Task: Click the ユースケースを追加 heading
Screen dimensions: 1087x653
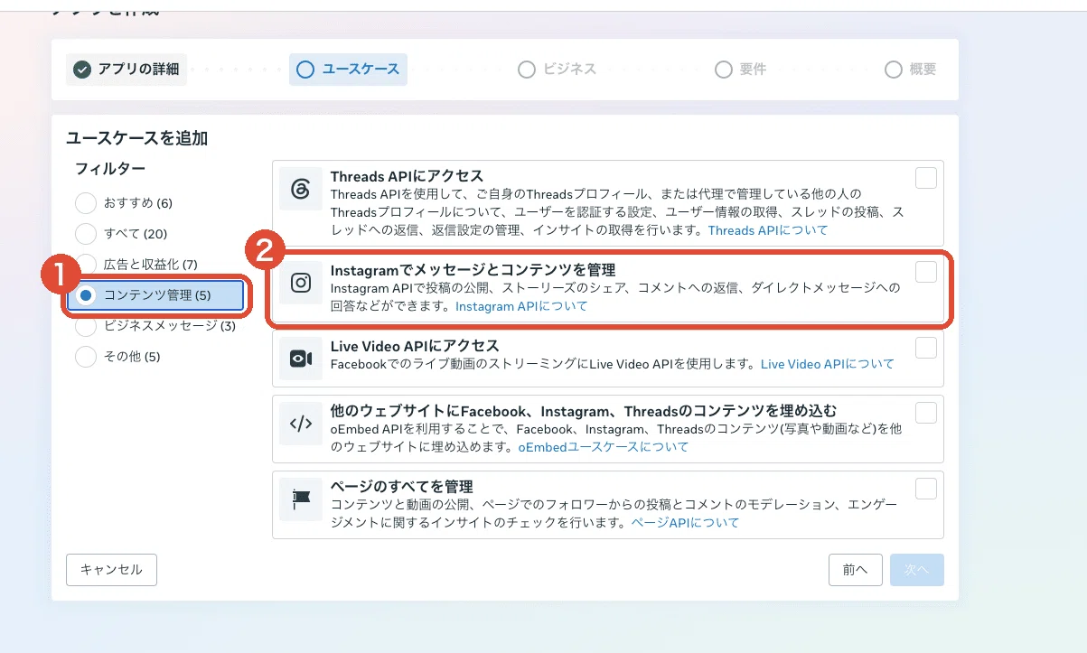Action: 137,138
